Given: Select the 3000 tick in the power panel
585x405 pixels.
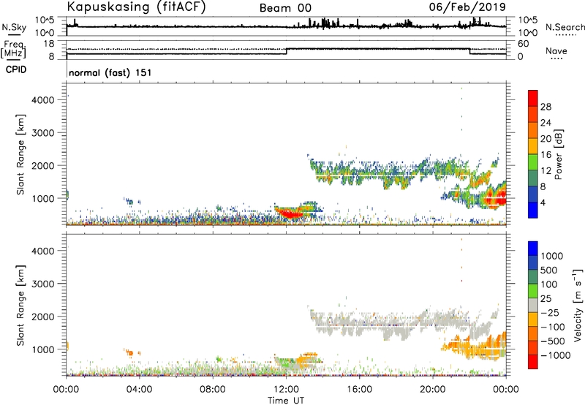Looking at the screenshot, I should (x=43, y=133).
